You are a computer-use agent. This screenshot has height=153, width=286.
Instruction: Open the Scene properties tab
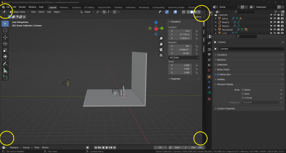click(209, 65)
